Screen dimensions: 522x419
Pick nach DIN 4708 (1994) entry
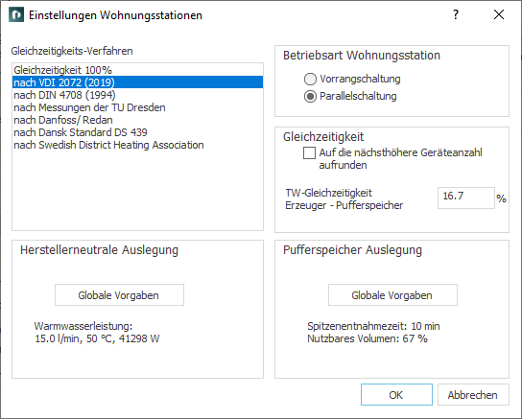pyautogui.click(x=137, y=95)
